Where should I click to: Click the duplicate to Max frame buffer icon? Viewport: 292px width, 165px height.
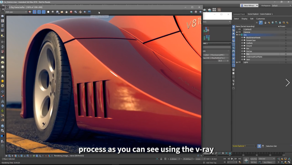pyautogui.click(x=76, y=12)
